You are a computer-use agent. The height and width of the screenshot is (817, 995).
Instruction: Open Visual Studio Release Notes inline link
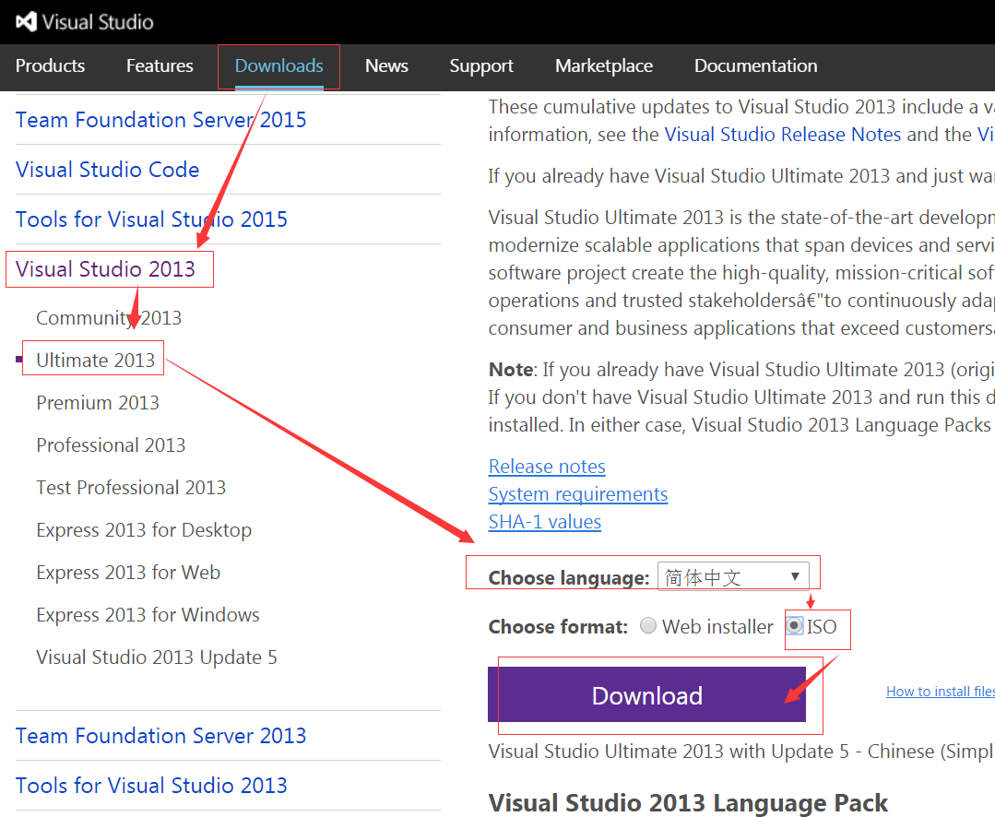click(x=782, y=135)
